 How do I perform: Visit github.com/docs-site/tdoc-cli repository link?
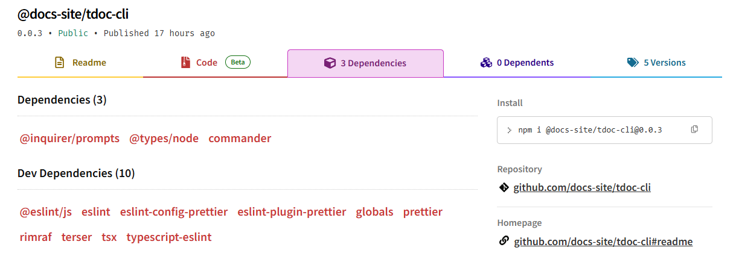pyautogui.click(x=582, y=188)
